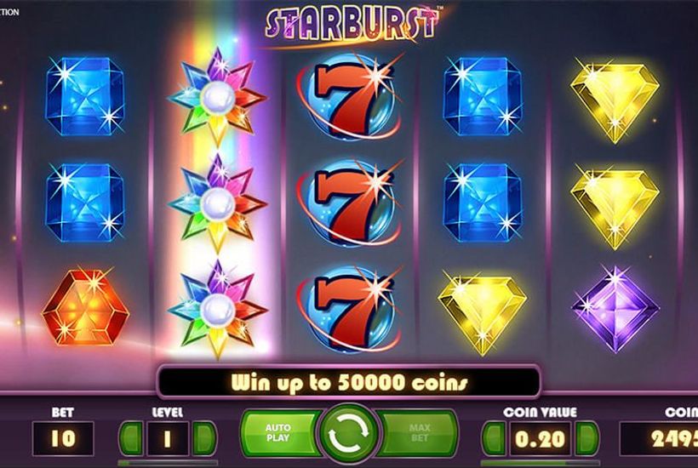Click the orange hexagon gem on first reel
The image size is (698, 468).
[85, 308]
